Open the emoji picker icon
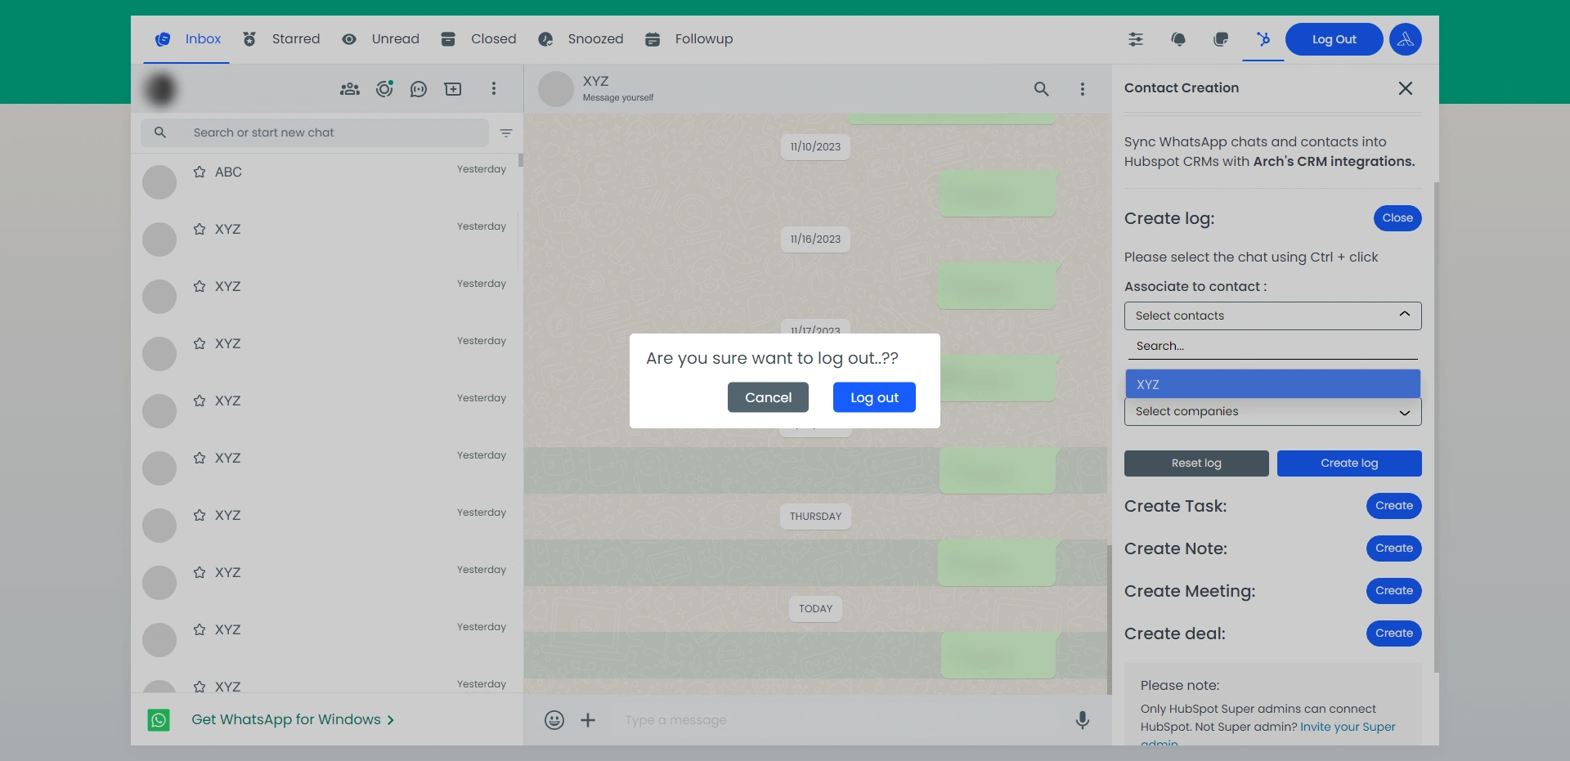The width and height of the screenshot is (1570, 761). 554,720
